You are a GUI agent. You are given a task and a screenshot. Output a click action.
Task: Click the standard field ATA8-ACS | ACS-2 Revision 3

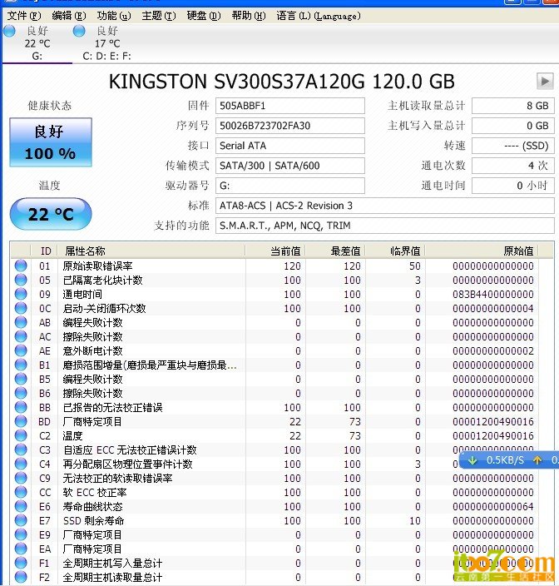coord(384,206)
